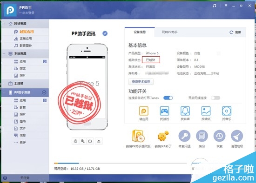Click the eject icon under phone

click(99, 141)
